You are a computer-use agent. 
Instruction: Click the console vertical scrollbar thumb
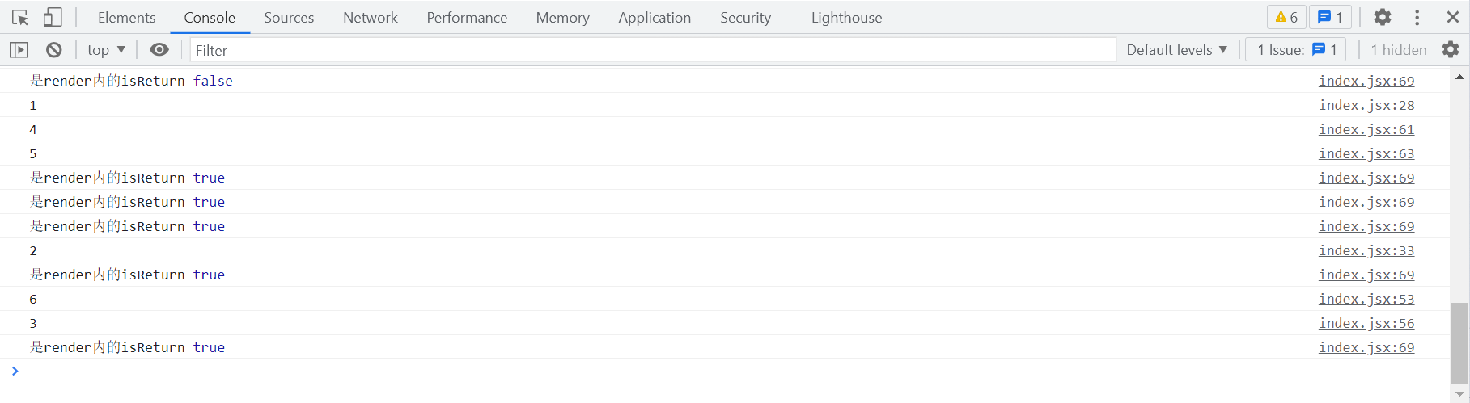(x=1459, y=342)
